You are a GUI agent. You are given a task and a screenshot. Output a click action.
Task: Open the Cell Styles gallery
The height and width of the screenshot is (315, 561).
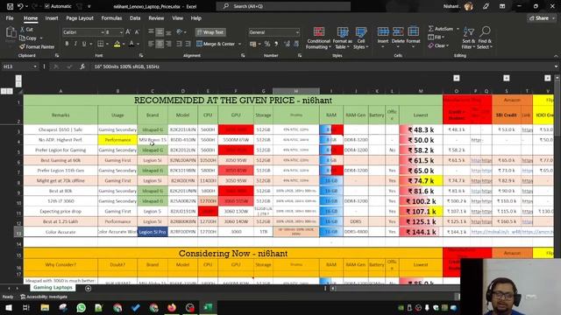pyautogui.click(x=360, y=38)
